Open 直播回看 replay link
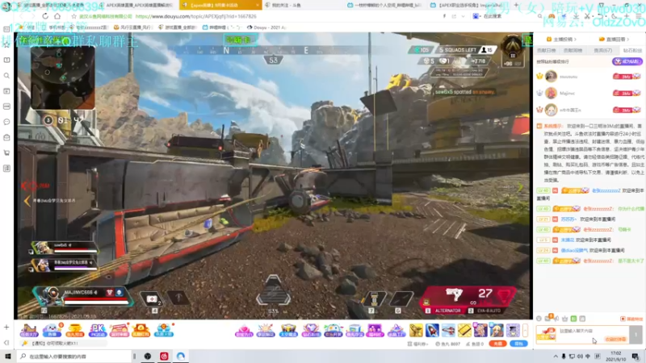 pyautogui.click(x=615, y=39)
